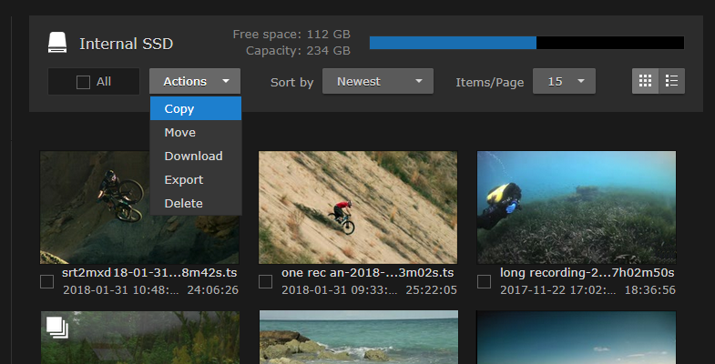715x364 pixels.
Task: Pick Export from Actions menu
Action: point(184,180)
